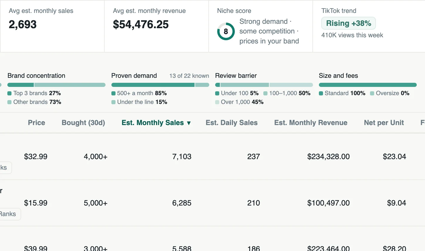Image resolution: width=425 pixels, height=251 pixels.
Task: Click the 13 of 22 known text
Action: pyautogui.click(x=189, y=76)
